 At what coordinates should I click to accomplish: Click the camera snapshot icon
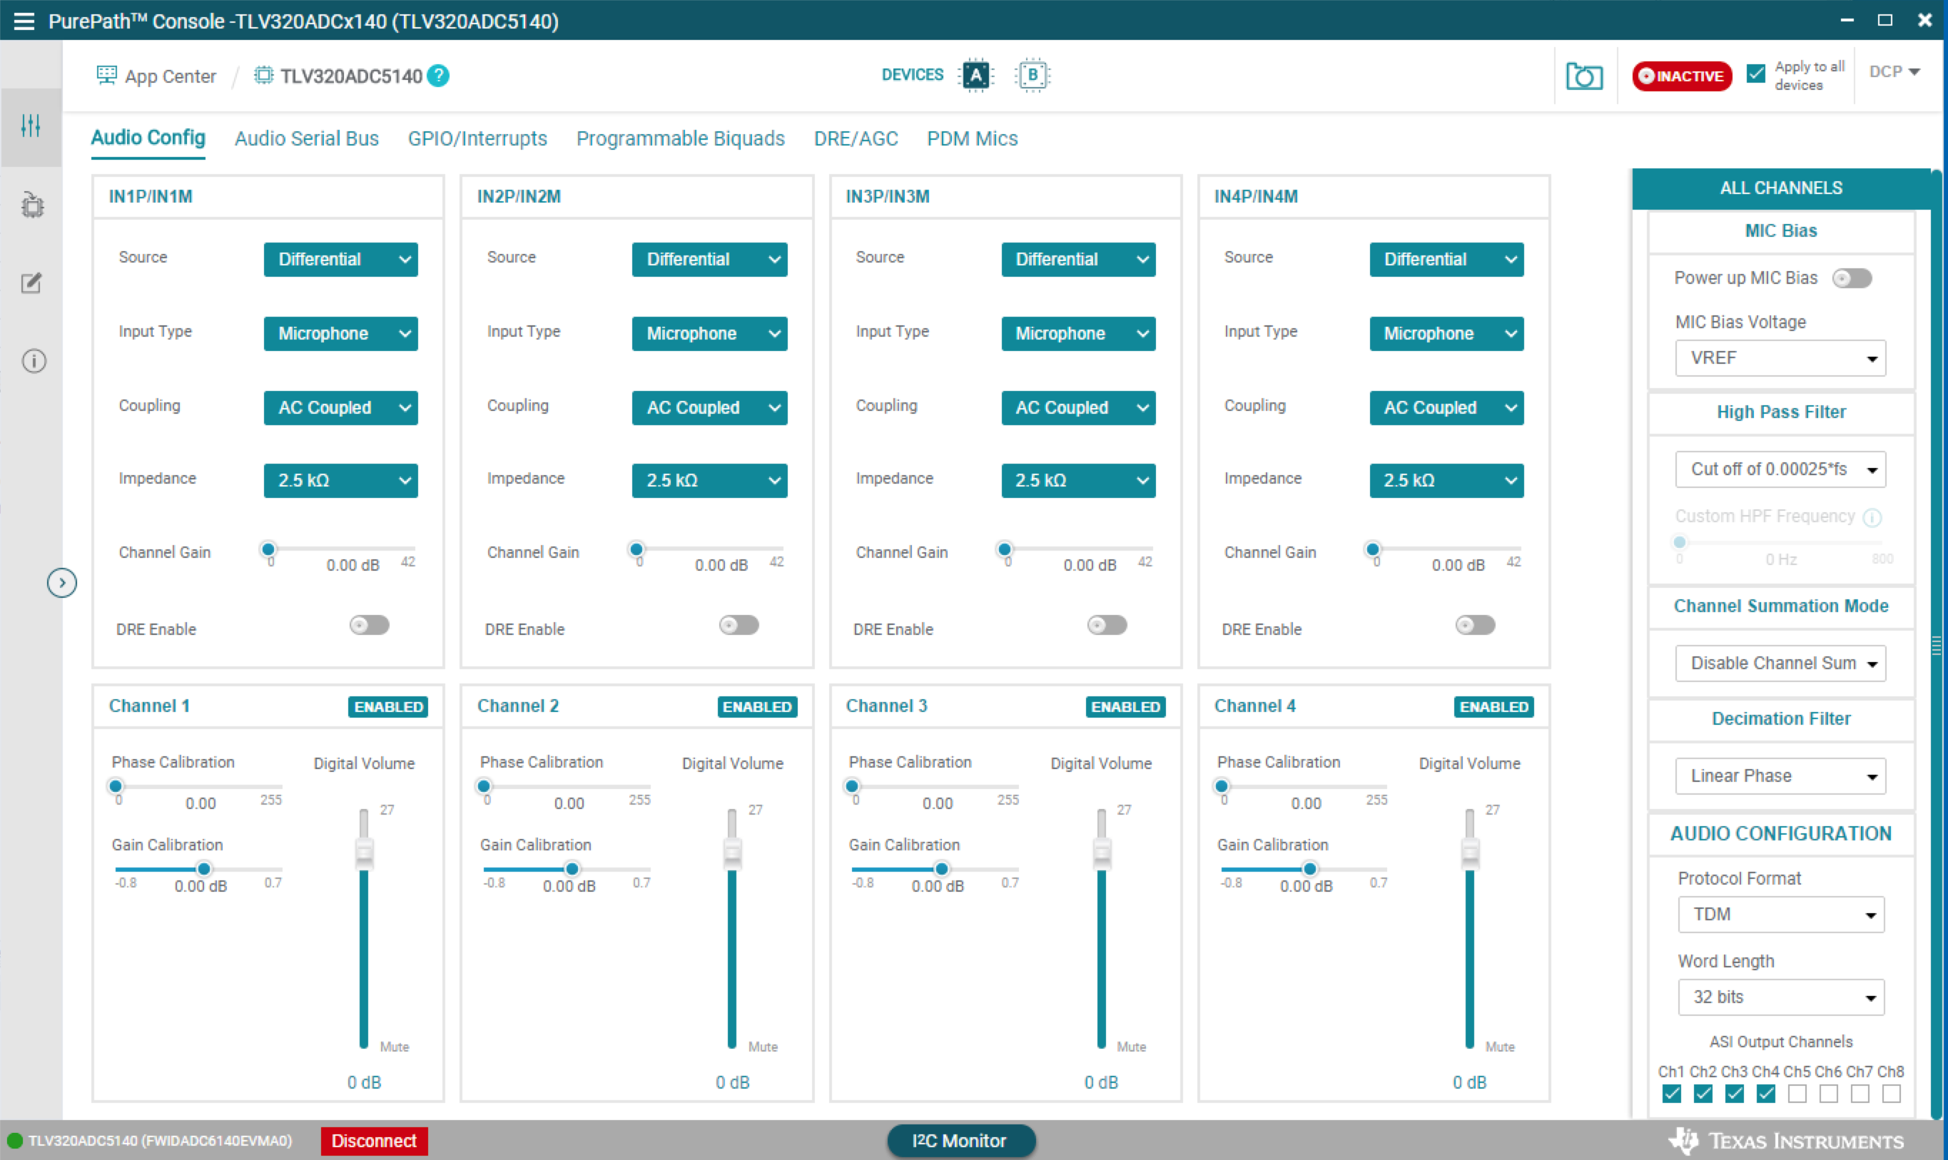(x=1583, y=76)
